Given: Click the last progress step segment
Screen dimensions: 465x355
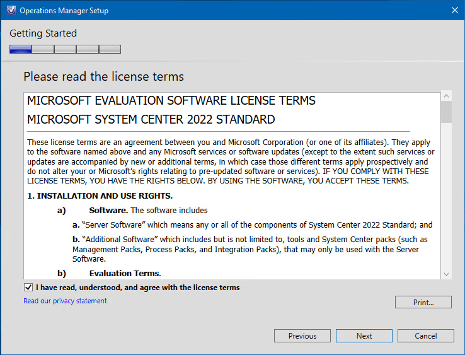Looking at the screenshot, I should click(x=110, y=49).
